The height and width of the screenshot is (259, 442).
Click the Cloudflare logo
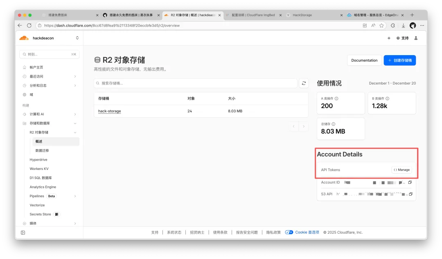[x=24, y=38]
